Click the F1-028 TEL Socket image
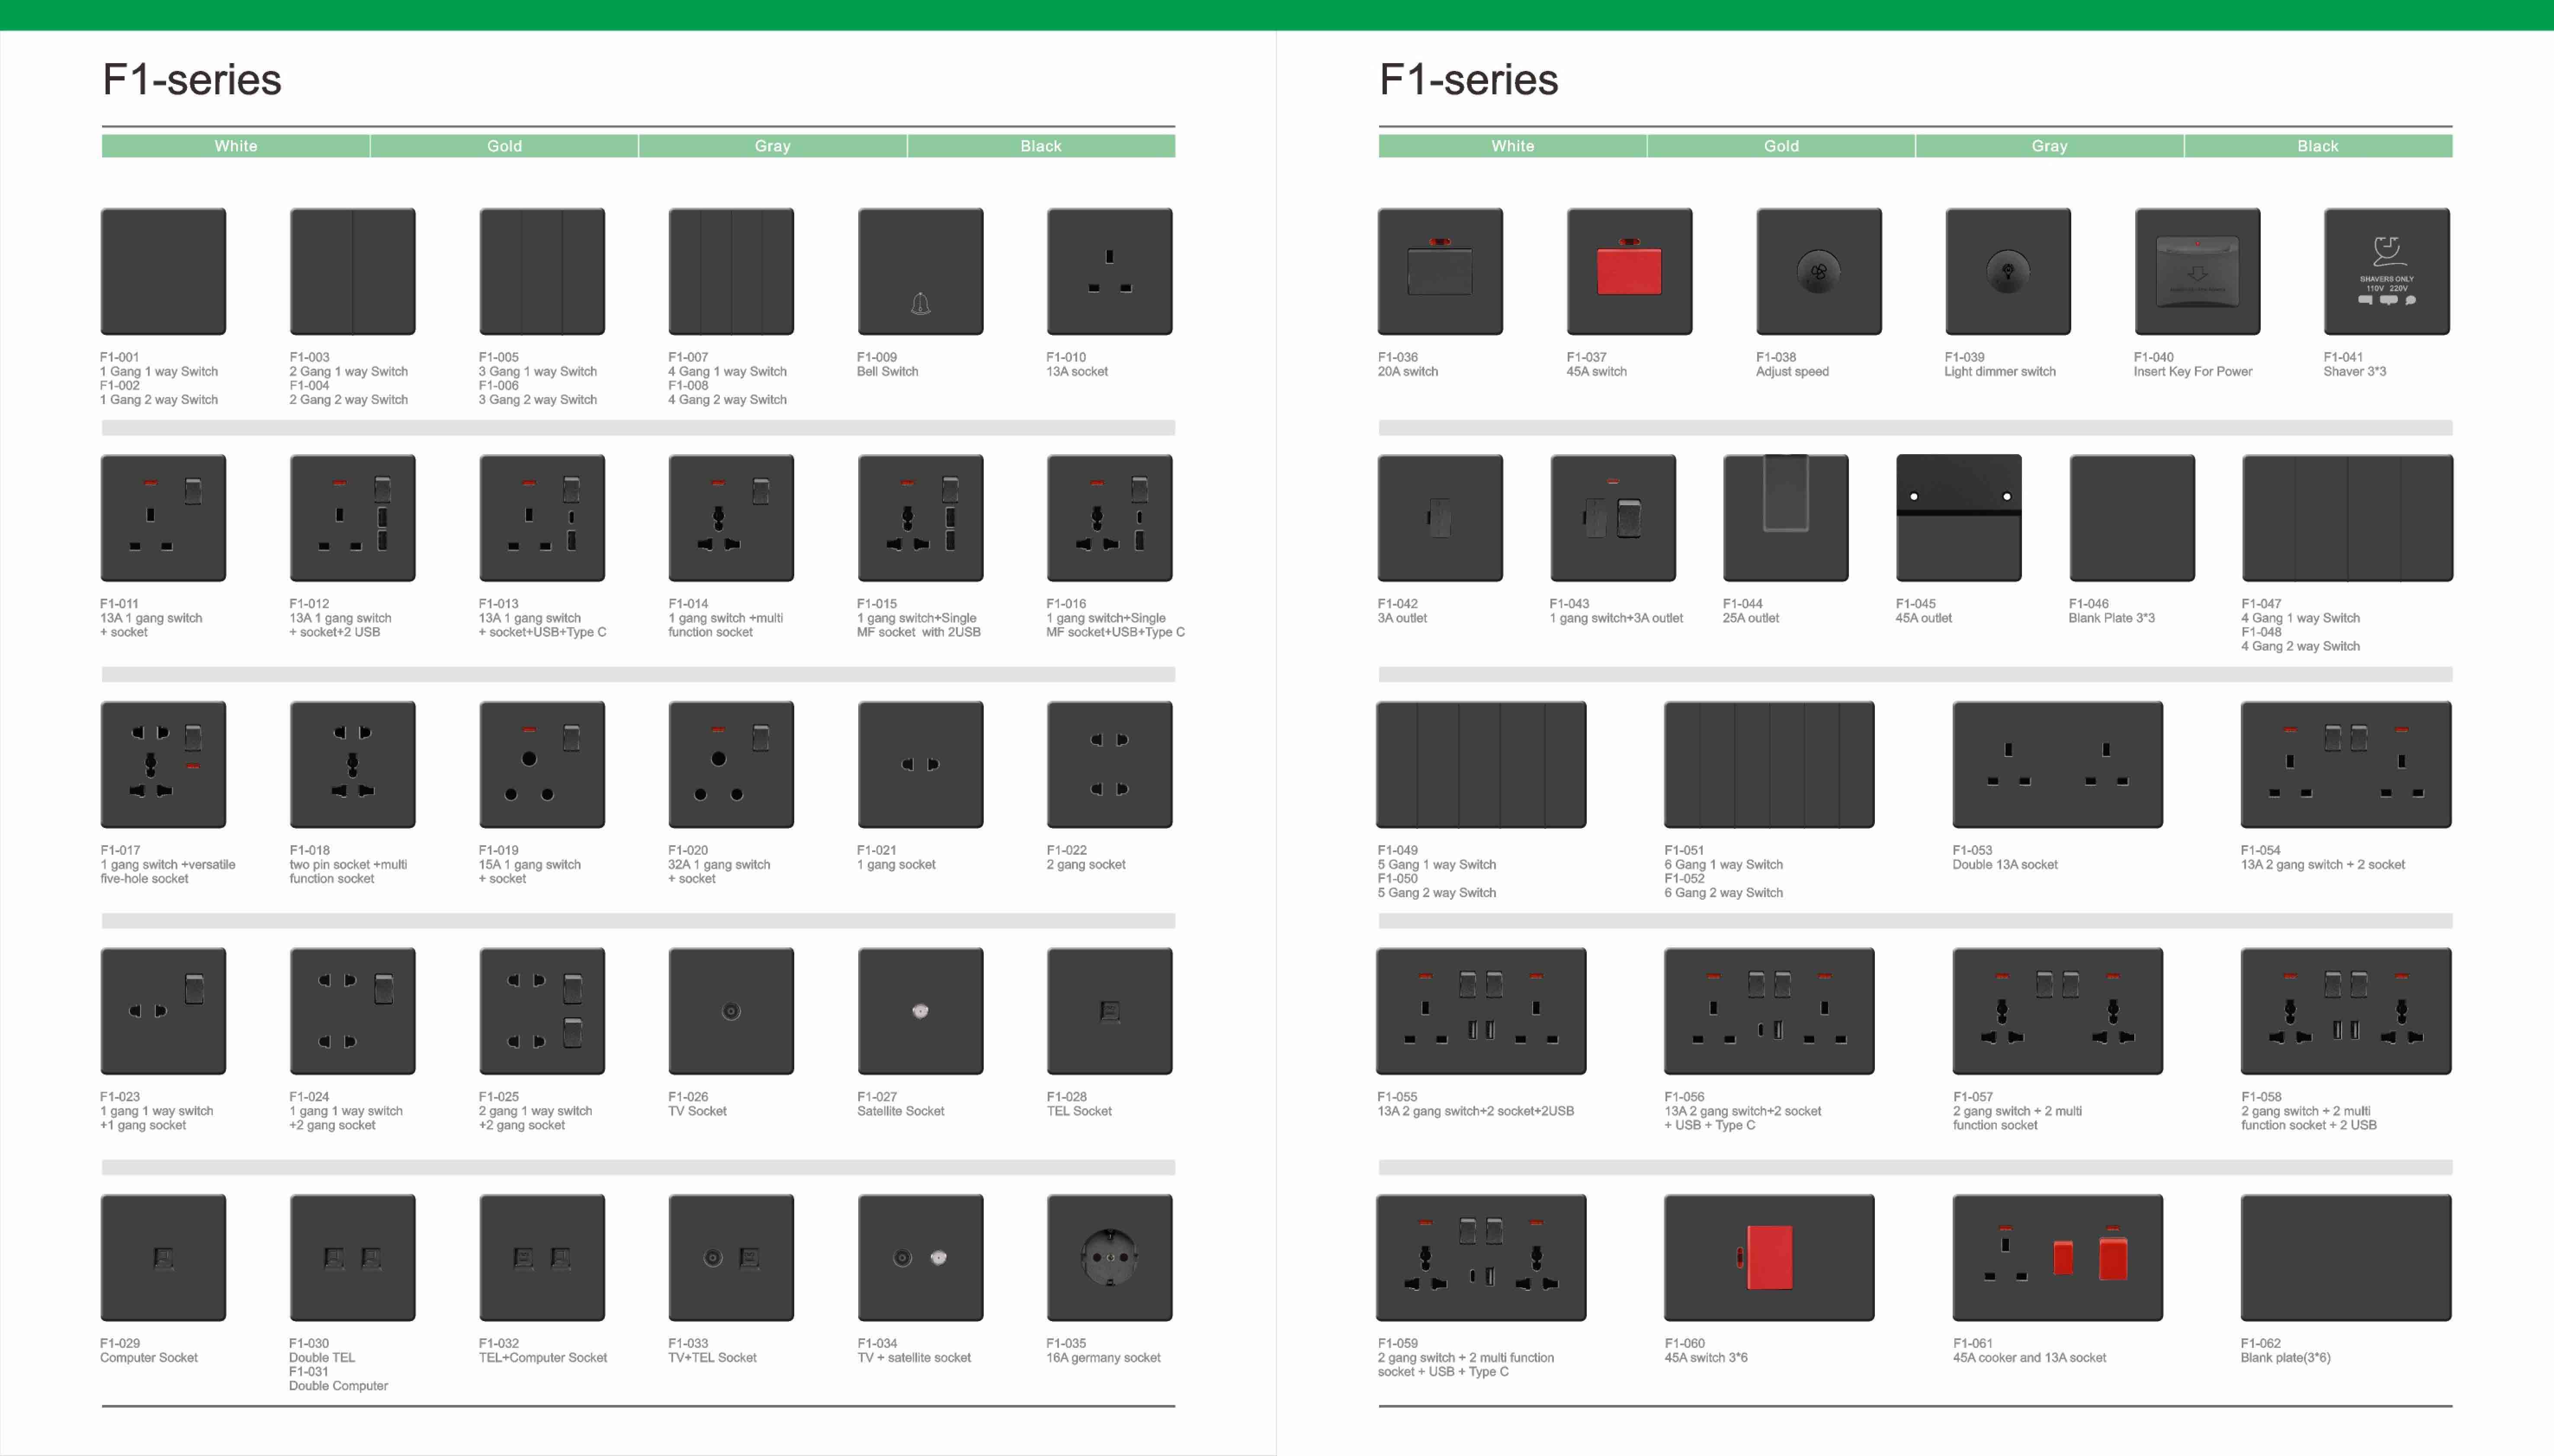This screenshot has width=2554, height=1456. point(1109,1011)
